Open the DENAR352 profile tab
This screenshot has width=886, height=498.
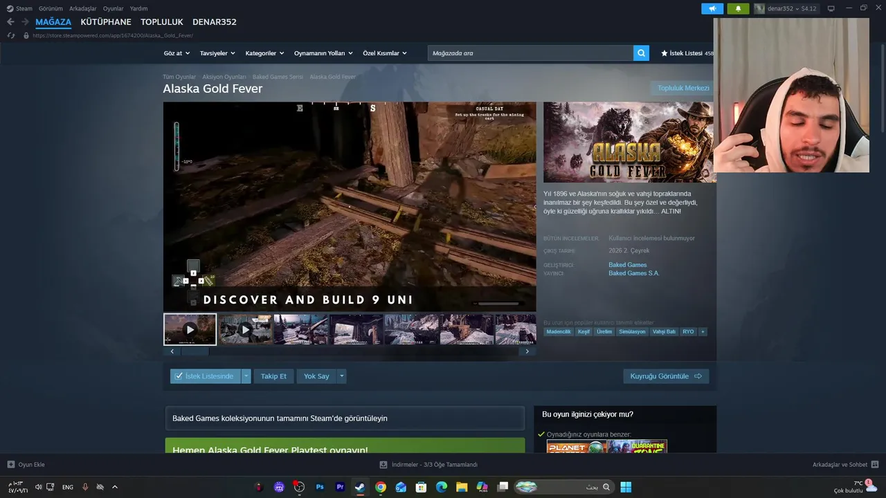coord(215,22)
